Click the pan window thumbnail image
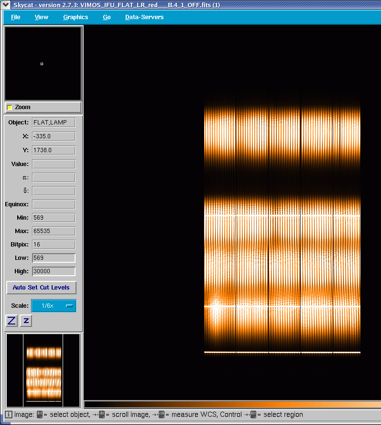The image size is (381, 425). 43,370
